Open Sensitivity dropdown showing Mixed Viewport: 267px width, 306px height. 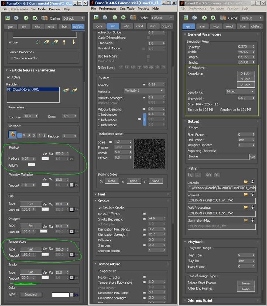click(x=240, y=91)
